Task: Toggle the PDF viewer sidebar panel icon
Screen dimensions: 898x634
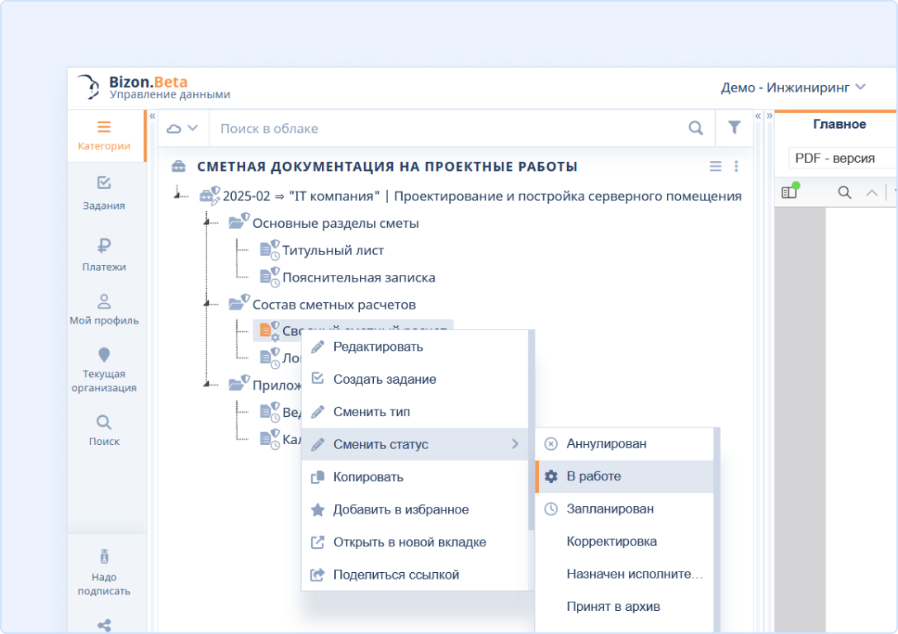Action: 789,192
